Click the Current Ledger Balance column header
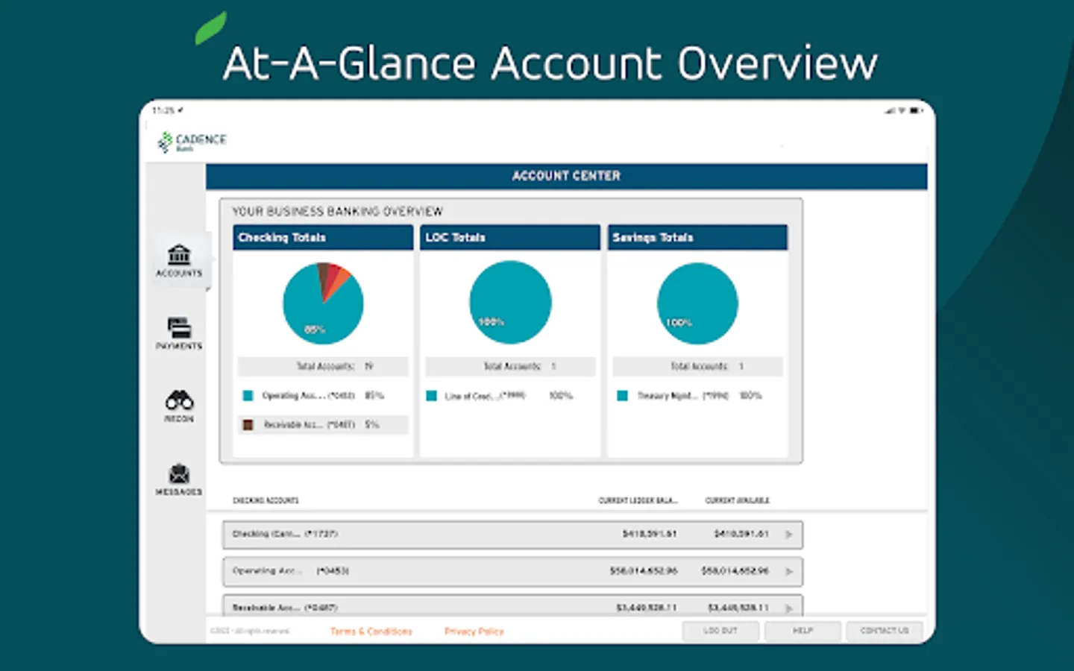The width and height of the screenshot is (1074, 671). pyautogui.click(x=638, y=500)
